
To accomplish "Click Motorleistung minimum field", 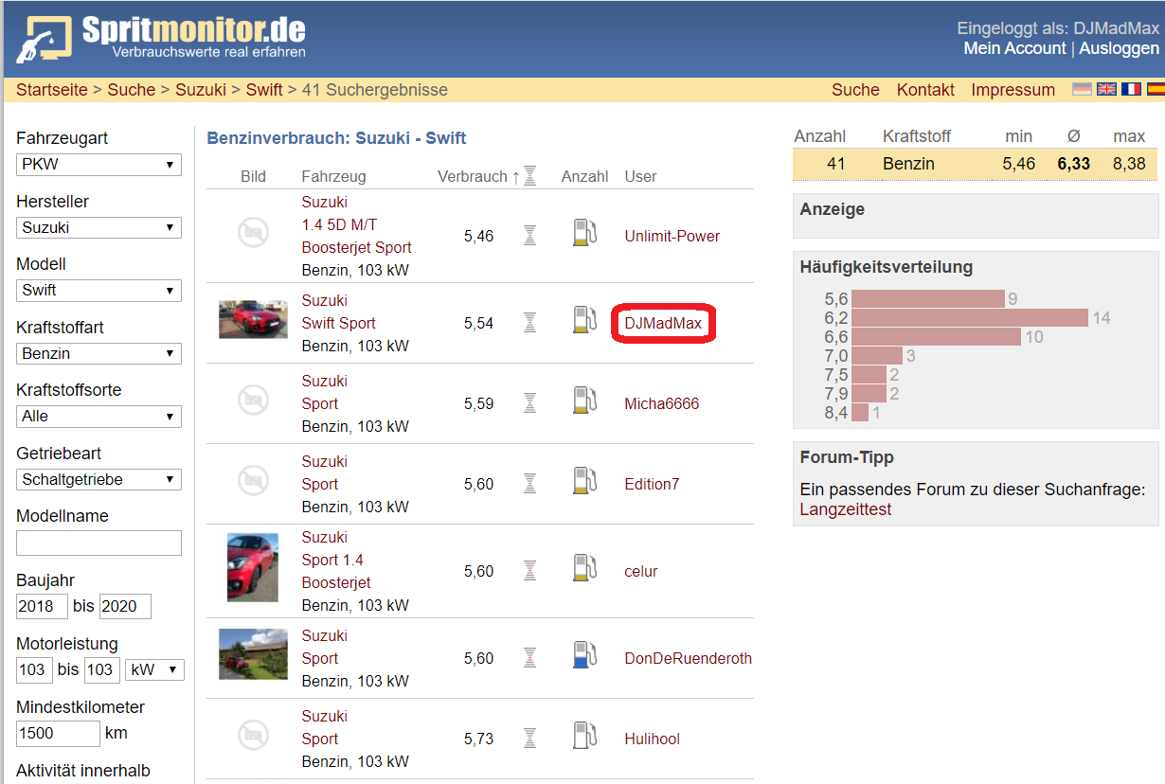I will [34, 670].
